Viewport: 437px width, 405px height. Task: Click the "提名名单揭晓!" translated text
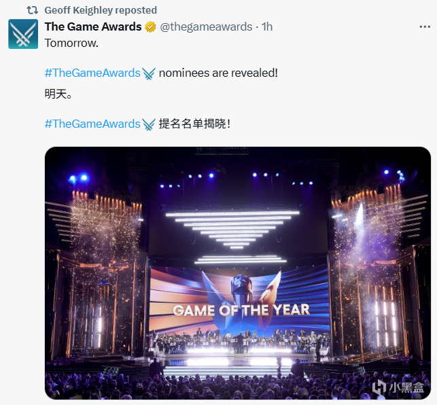[194, 124]
